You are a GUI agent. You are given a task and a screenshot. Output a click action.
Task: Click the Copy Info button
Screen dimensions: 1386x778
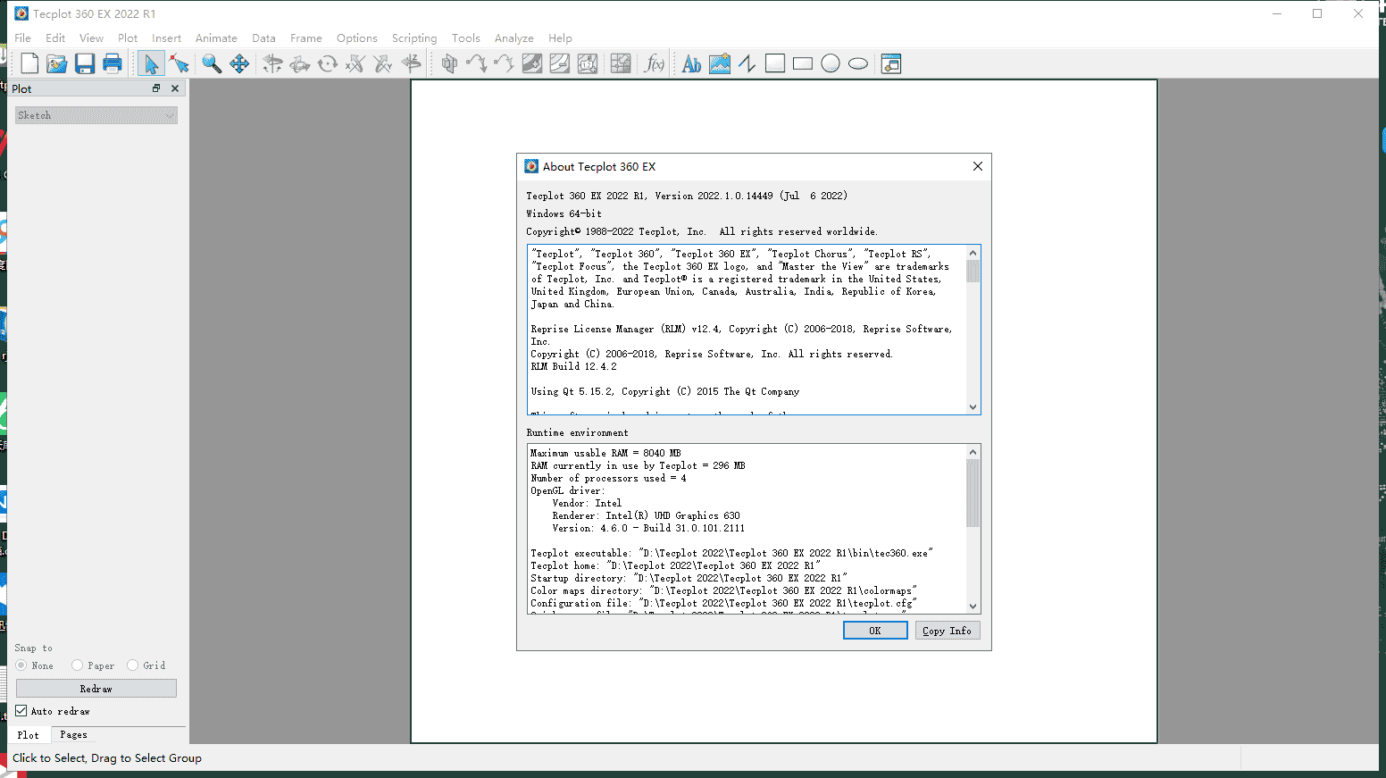[x=947, y=631]
